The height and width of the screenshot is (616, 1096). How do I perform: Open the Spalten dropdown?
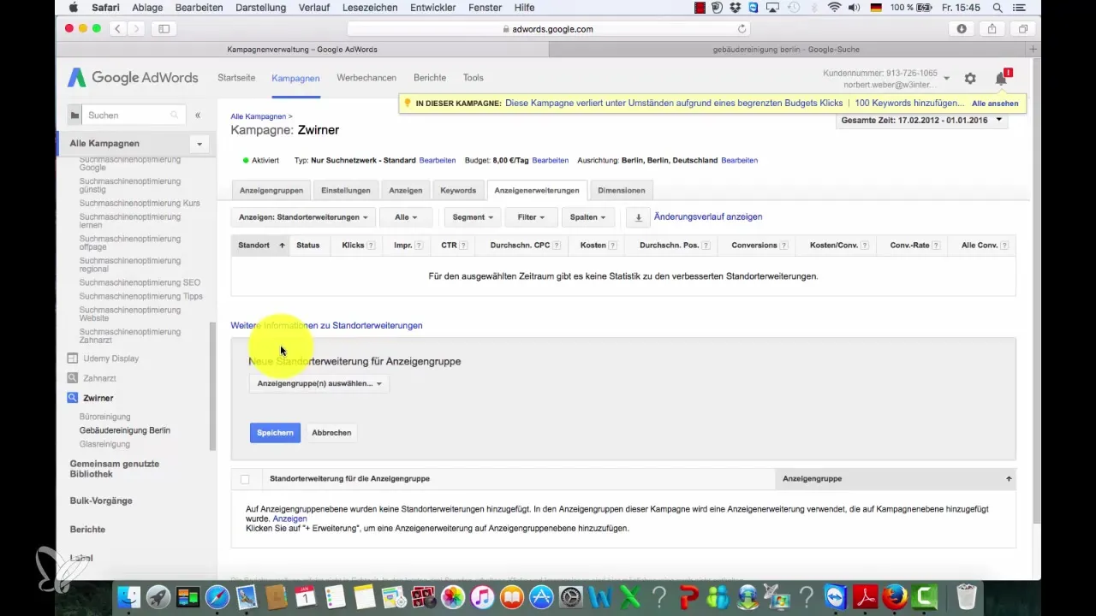(587, 217)
